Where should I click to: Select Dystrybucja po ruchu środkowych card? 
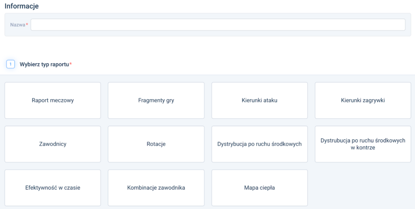(x=259, y=144)
